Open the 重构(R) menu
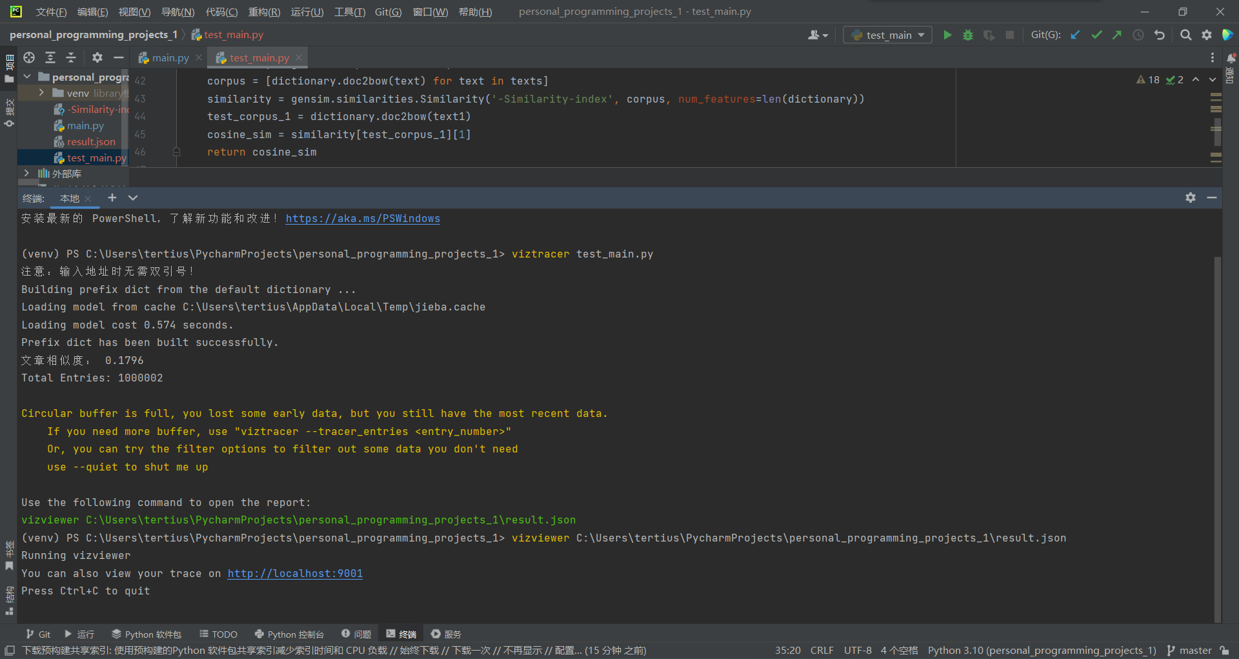 pyautogui.click(x=264, y=12)
